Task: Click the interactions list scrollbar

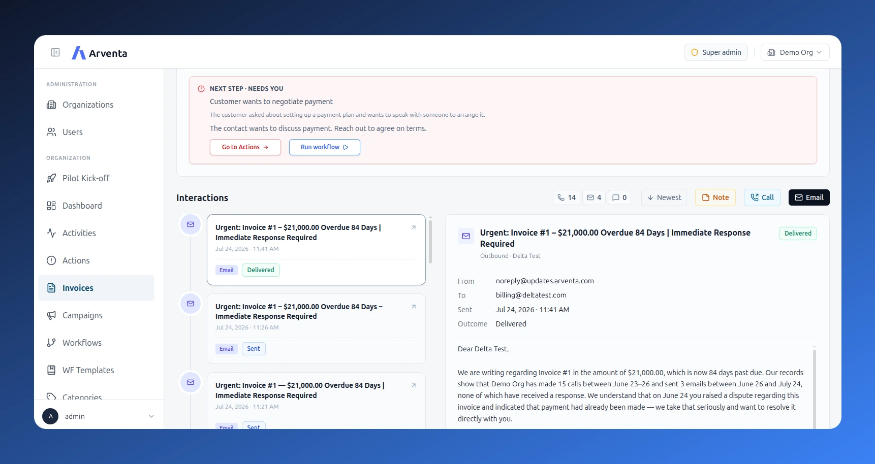Action: (x=430, y=241)
